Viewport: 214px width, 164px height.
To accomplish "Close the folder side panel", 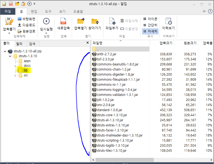I will (x=88, y=43).
